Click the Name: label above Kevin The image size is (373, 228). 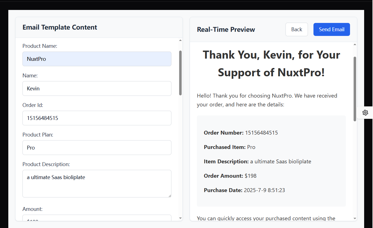[30, 75]
